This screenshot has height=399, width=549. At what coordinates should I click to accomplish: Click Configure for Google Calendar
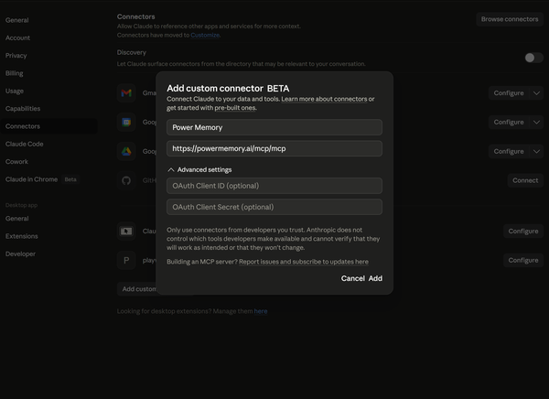point(509,123)
